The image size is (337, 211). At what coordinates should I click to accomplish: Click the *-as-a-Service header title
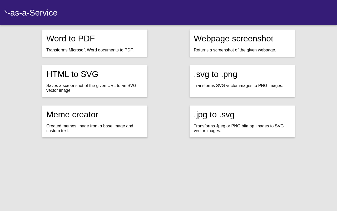point(31,13)
